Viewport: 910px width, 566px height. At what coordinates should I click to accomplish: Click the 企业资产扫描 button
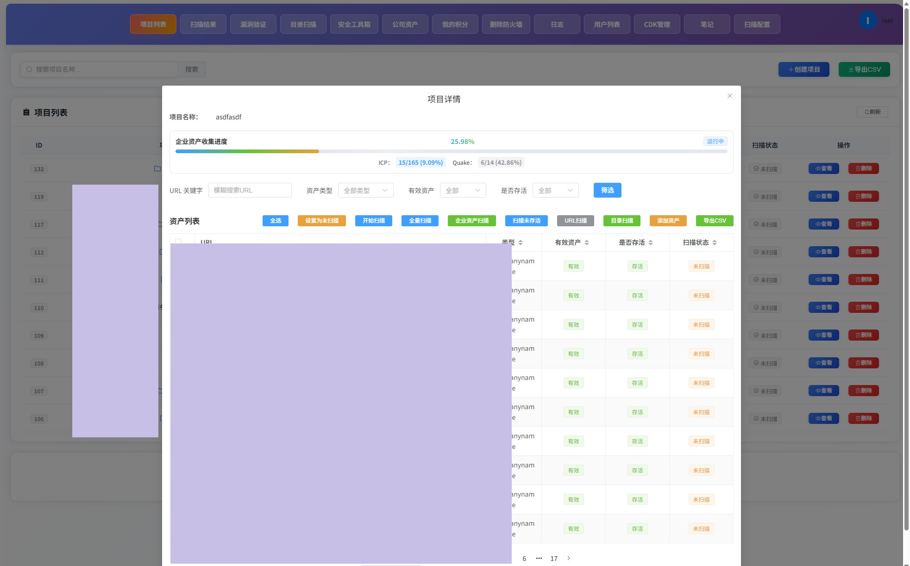coord(472,221)
